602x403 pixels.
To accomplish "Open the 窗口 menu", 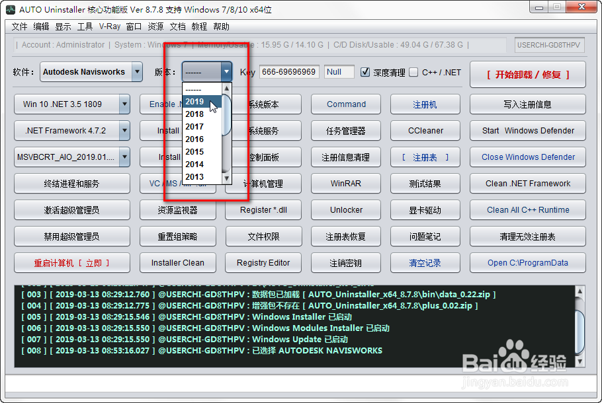I will click(x=134, y=26).
